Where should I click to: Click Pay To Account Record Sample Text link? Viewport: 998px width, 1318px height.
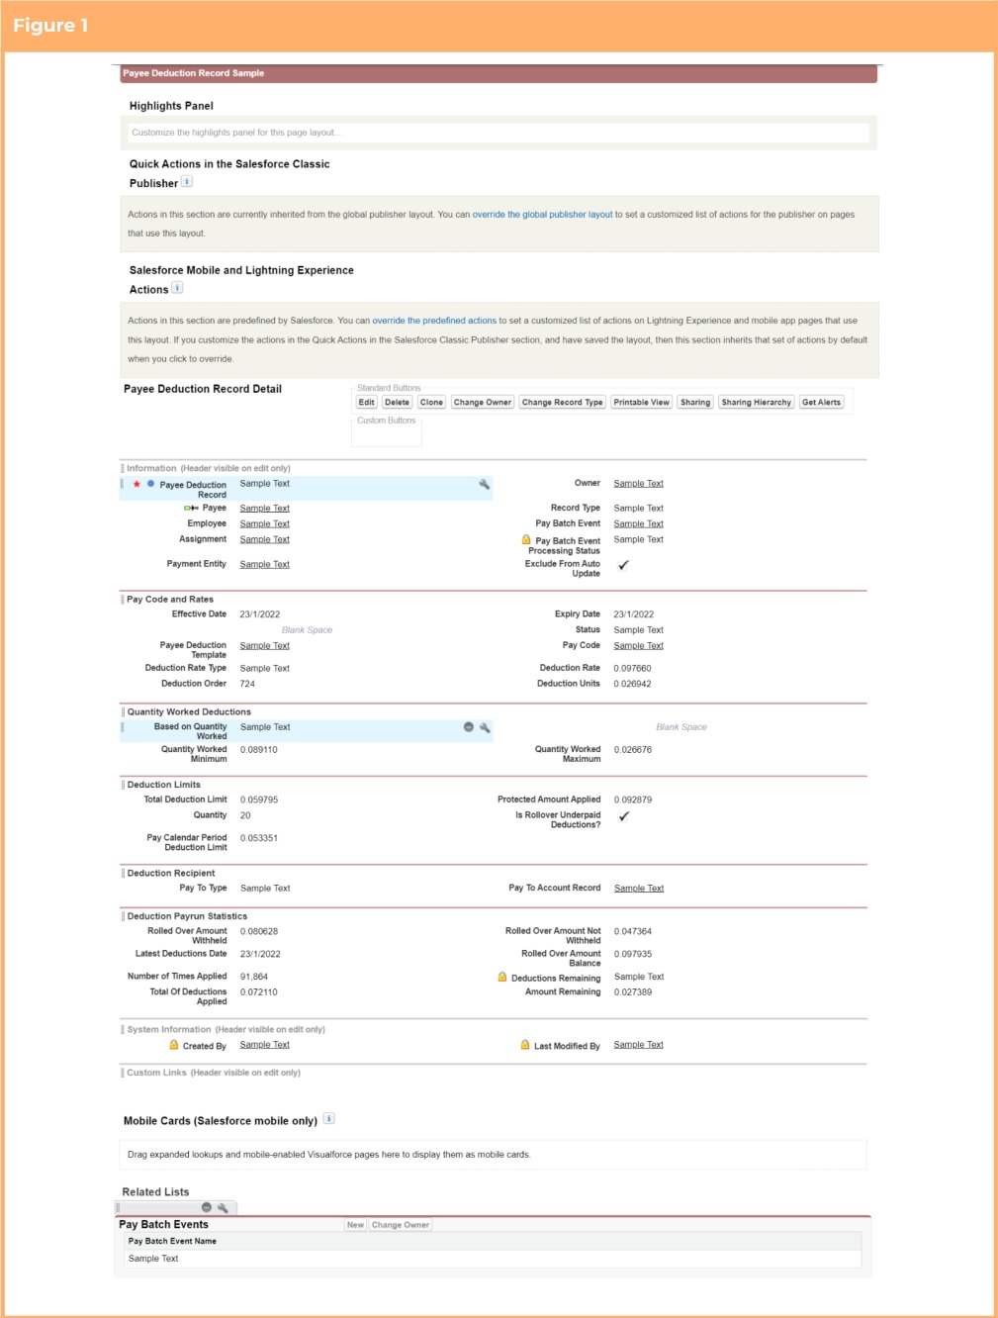coord(638,889)
